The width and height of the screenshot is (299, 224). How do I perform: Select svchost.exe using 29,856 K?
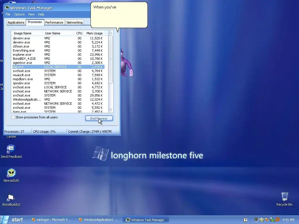pos(58,95)
